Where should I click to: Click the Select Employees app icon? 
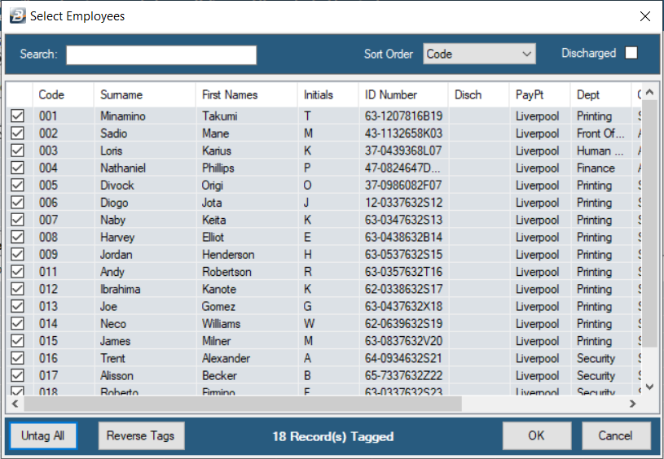[17, 16]
